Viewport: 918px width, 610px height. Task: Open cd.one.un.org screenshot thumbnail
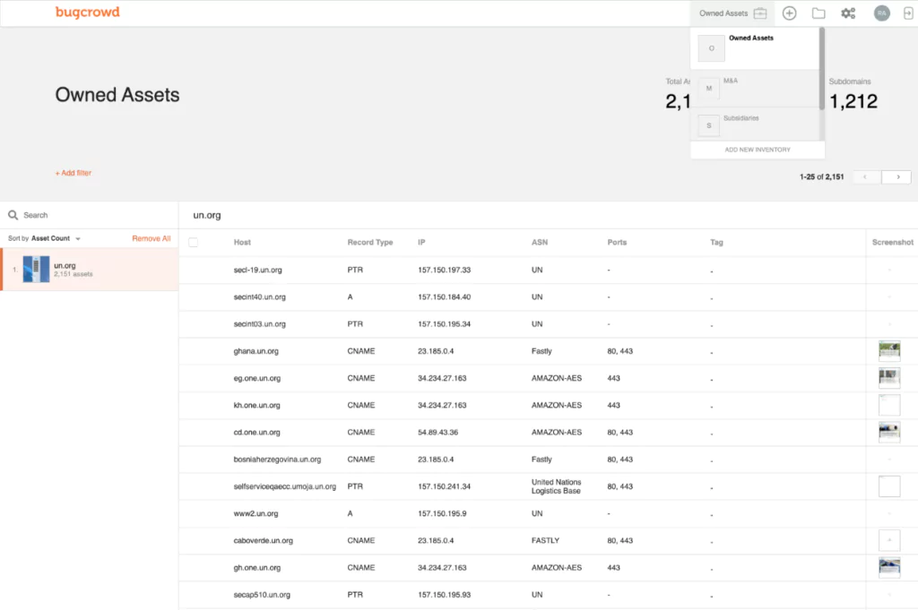point(889,433)
